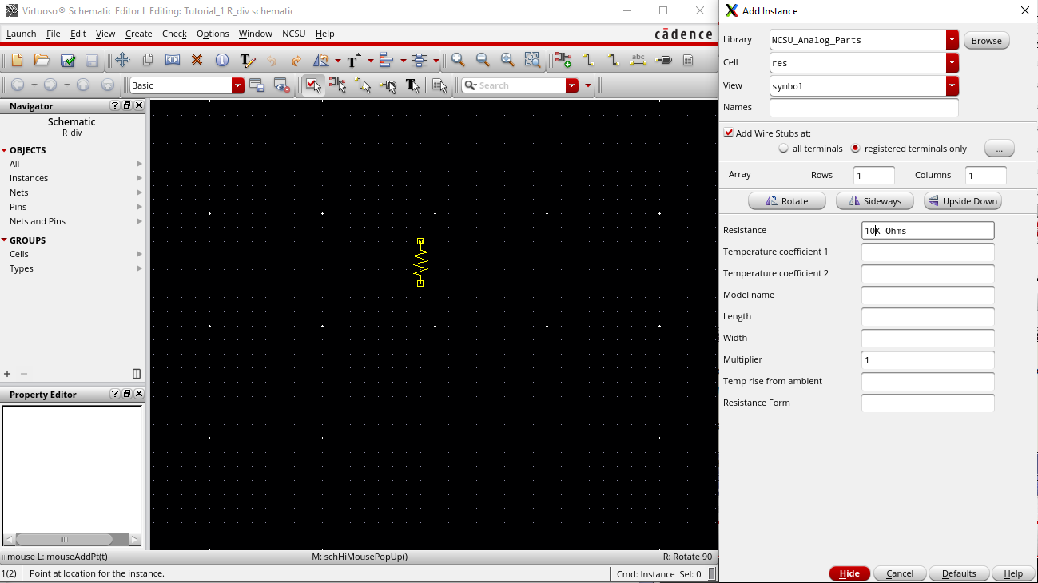This screenshot has width=1038, height=583.
Task: Open the Basic workspace dropdown
Action: click(238, 85)
